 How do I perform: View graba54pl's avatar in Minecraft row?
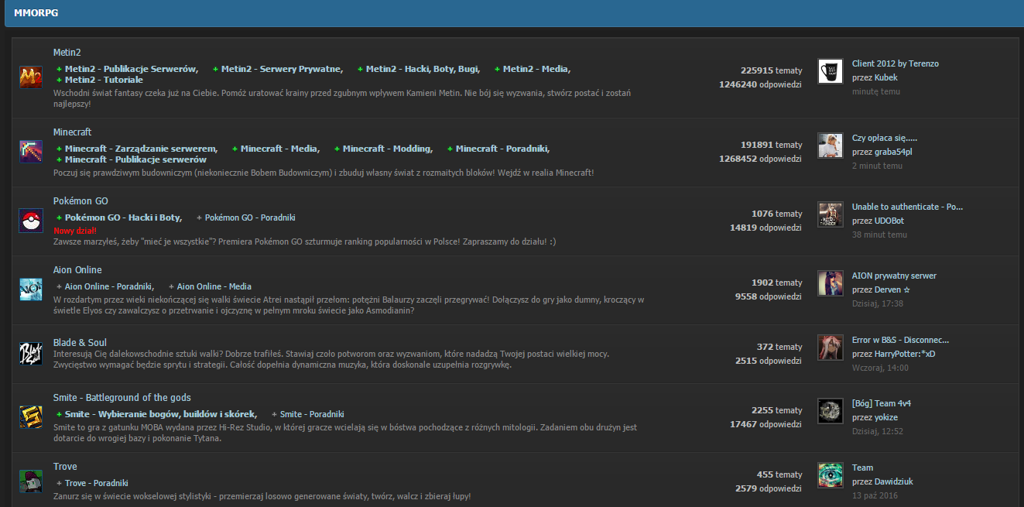831,146
